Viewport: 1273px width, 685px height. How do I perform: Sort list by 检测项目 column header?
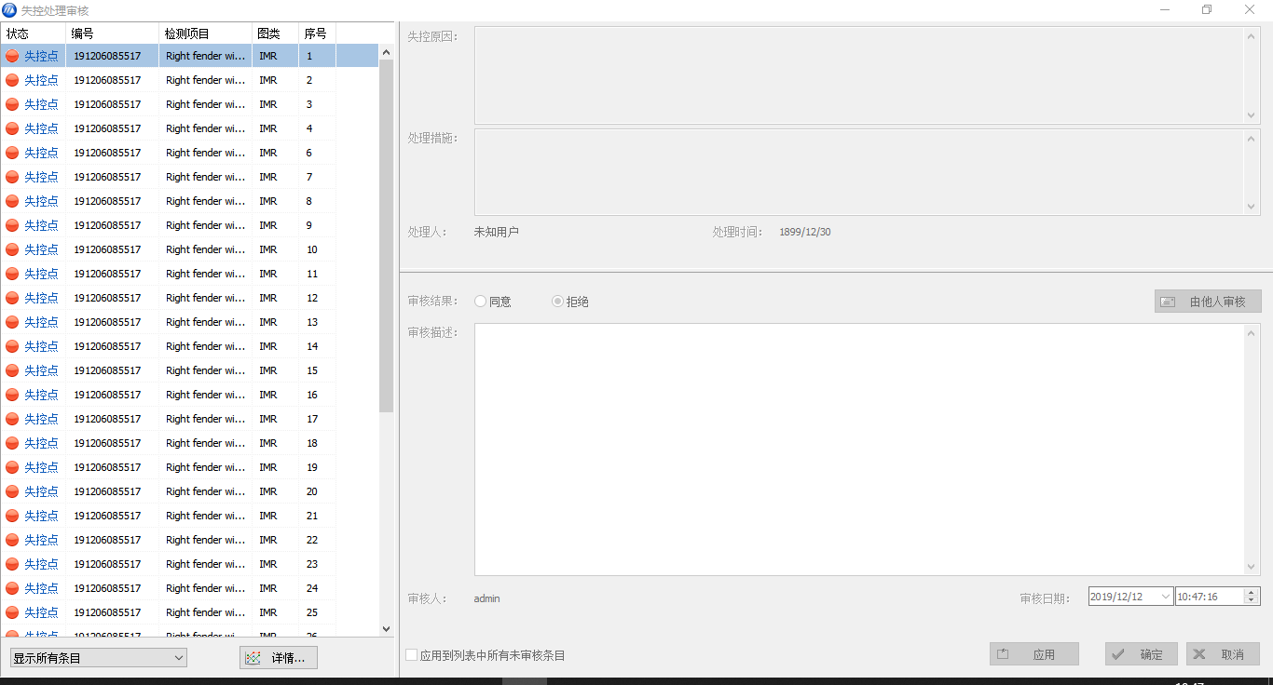(x=205, y=34)
